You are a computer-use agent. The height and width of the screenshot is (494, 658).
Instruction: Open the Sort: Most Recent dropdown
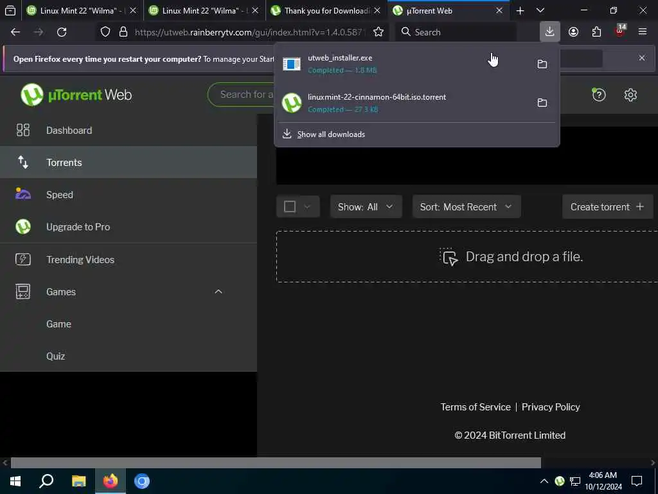tap(467, 206)
